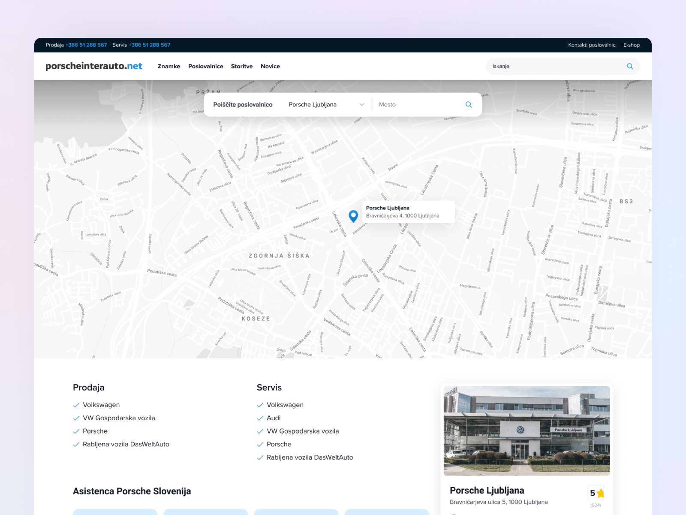Click the Porsche Ljubljana map tooltip
The width and height of the screenshot is (686, 515).
[409, 212]
